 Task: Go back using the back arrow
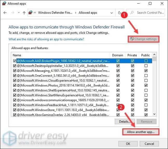pyautogui.click(x=5, y=13)
